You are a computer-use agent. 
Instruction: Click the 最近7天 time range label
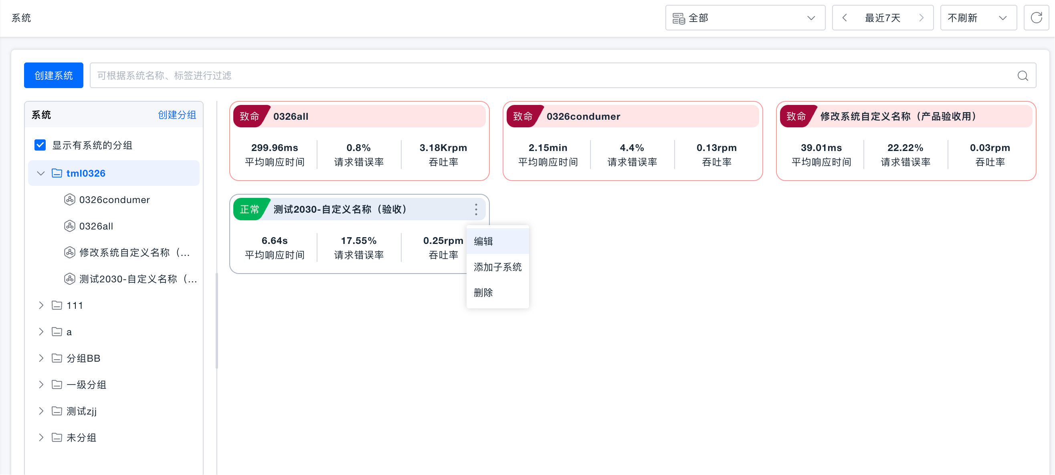882,18
